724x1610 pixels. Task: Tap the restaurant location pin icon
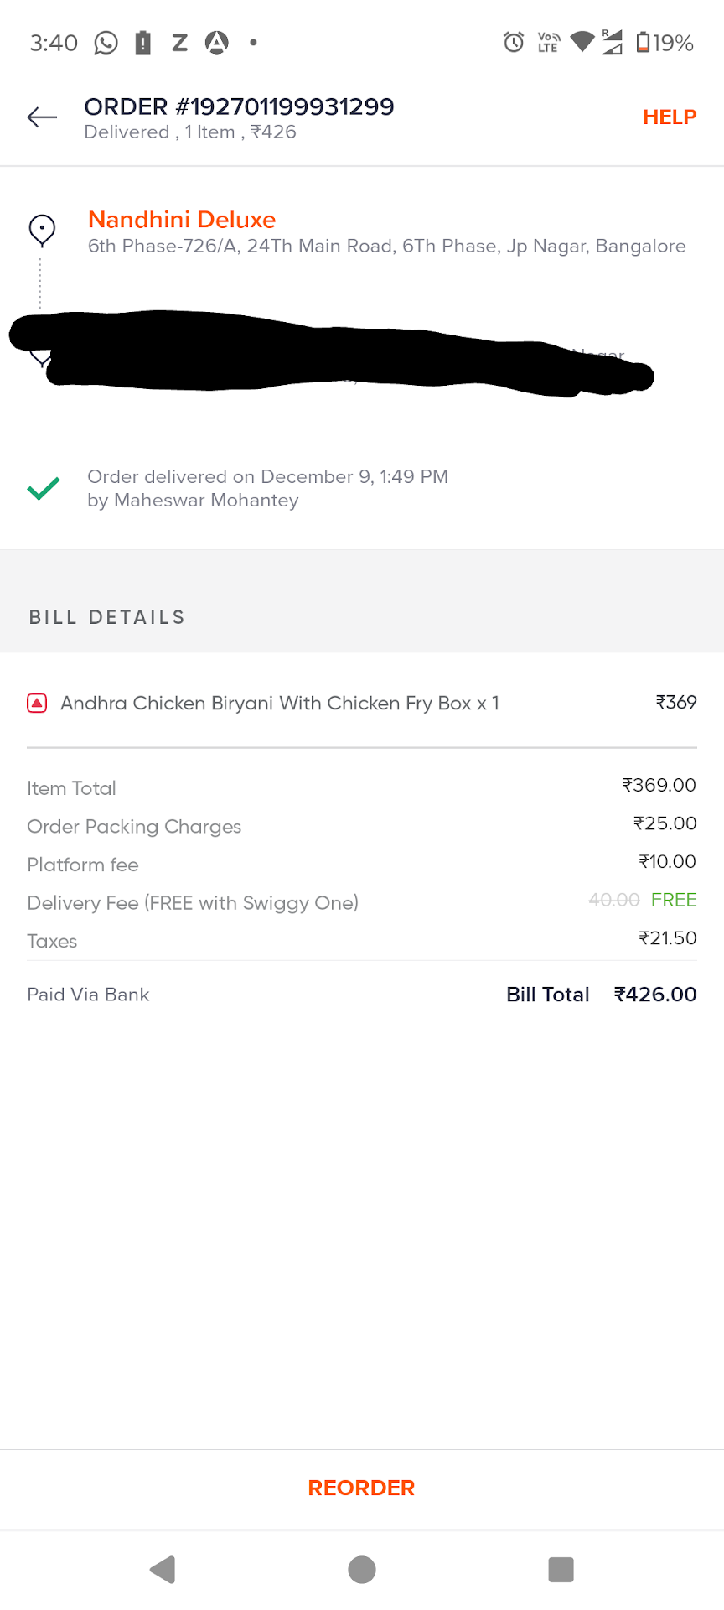[42, 229]
